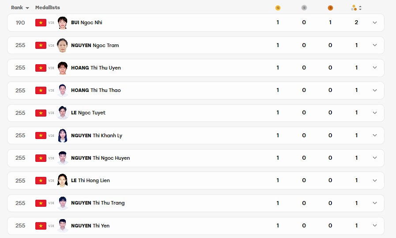Screen dimensions: 396x238
Task: Click NGUYEN Thi Thu Trang's profile photo
Action: tap(63, 203)
